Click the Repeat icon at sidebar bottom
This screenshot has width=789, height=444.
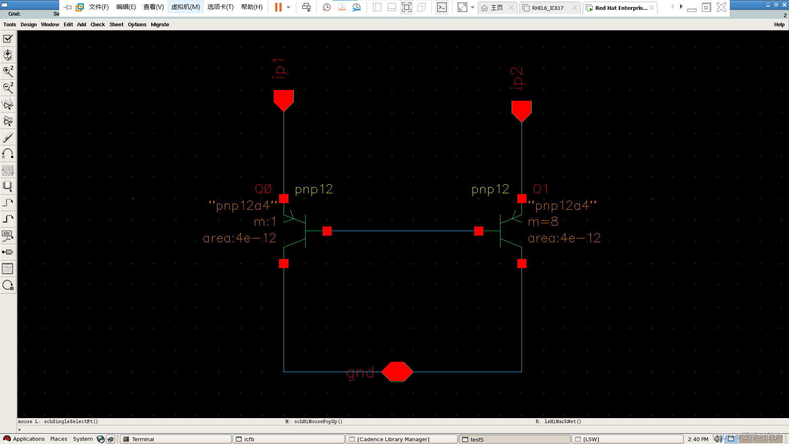click(8, 285)
